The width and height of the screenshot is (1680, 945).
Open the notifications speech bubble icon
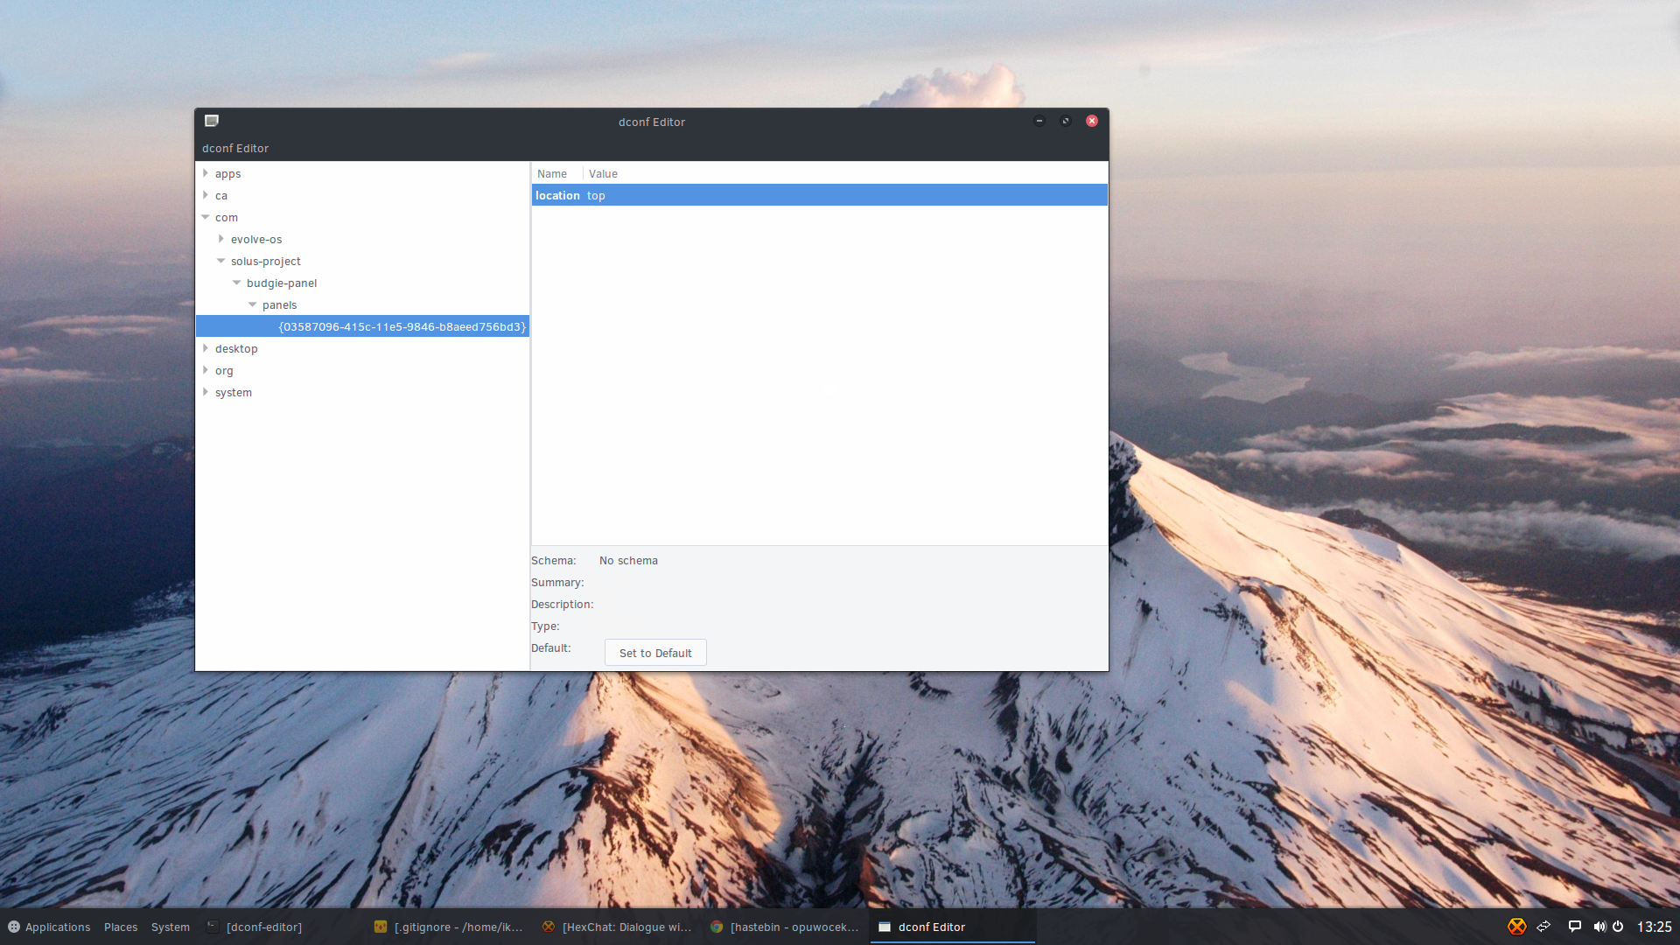click(x=1575, y=927)
